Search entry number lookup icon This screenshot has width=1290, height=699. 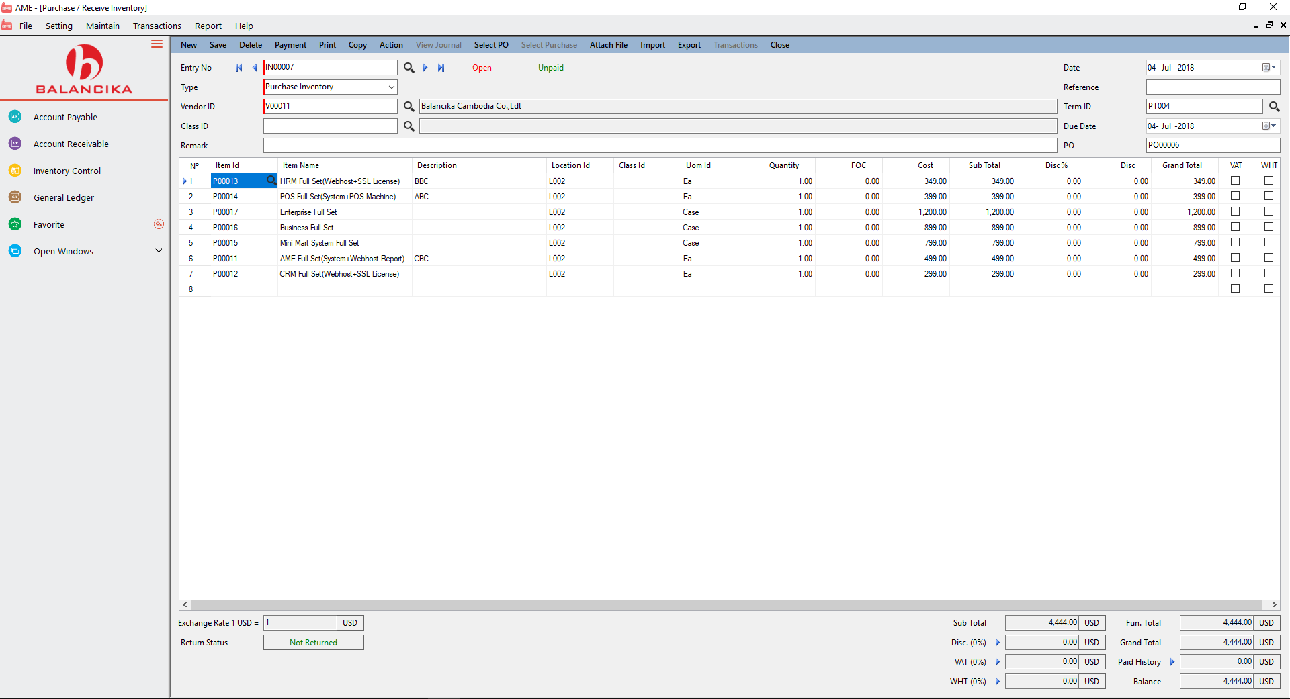408,68
